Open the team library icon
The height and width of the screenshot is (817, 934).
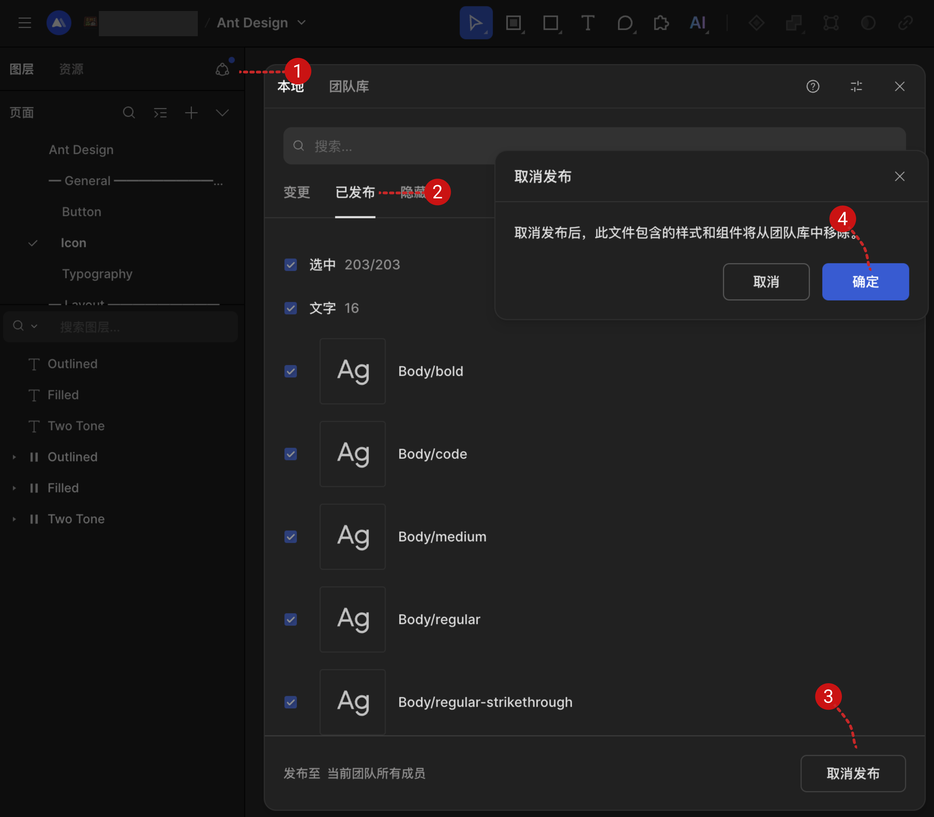coord(222,69)
